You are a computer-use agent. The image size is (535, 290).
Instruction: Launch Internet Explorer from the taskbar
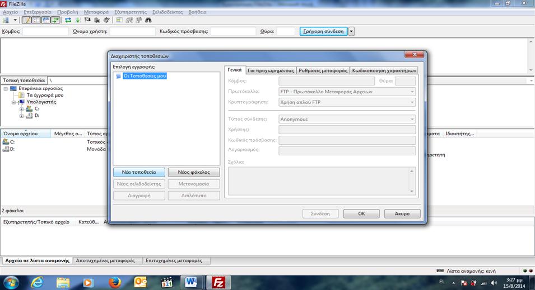[x=37, y=283]
